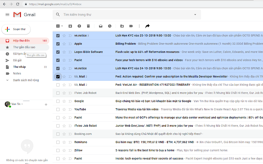Open the Van Tin status dropdown

tap(22, 104)
